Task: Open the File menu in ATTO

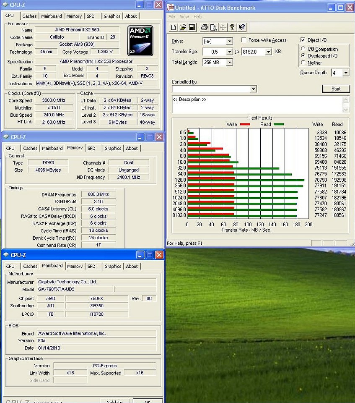Action: tap(172, 17)
